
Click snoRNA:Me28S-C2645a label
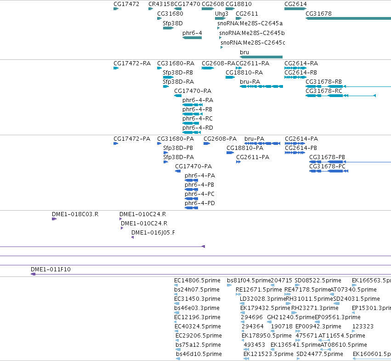point(250,23)
